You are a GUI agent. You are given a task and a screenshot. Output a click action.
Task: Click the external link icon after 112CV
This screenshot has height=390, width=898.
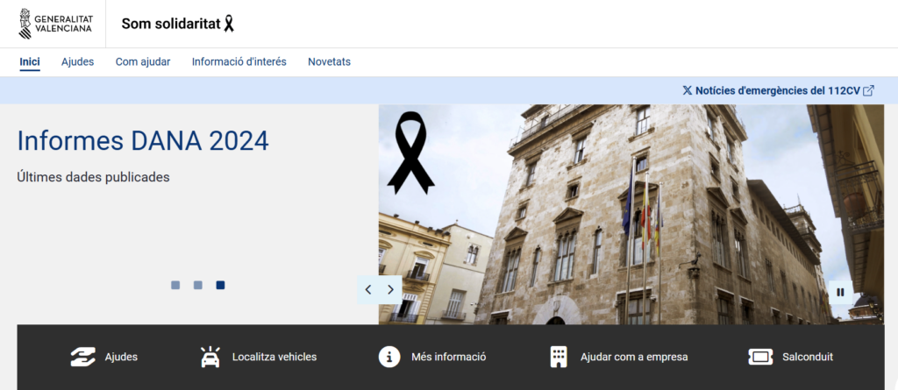868,90
